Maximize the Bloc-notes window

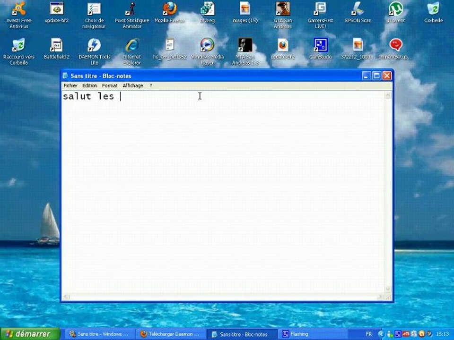pos(377,76)
